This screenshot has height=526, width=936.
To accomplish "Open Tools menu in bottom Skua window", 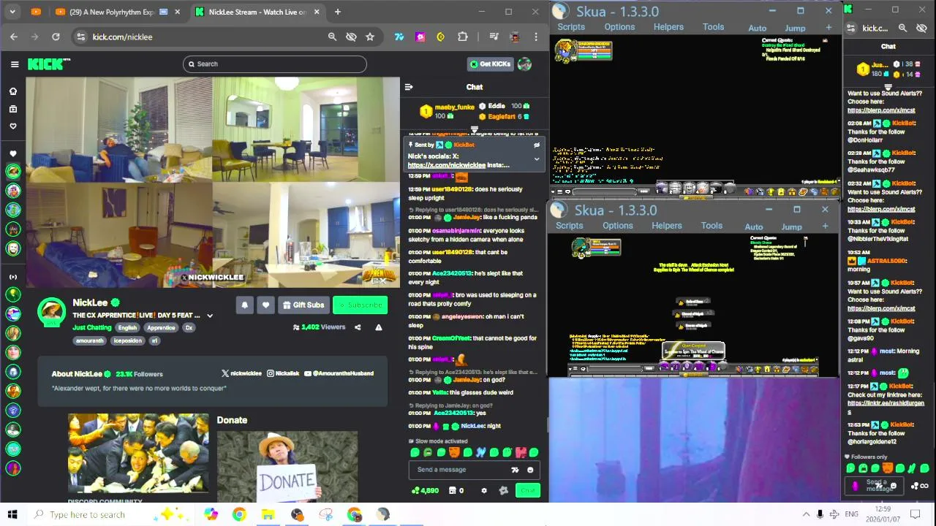I will point(712,226).
